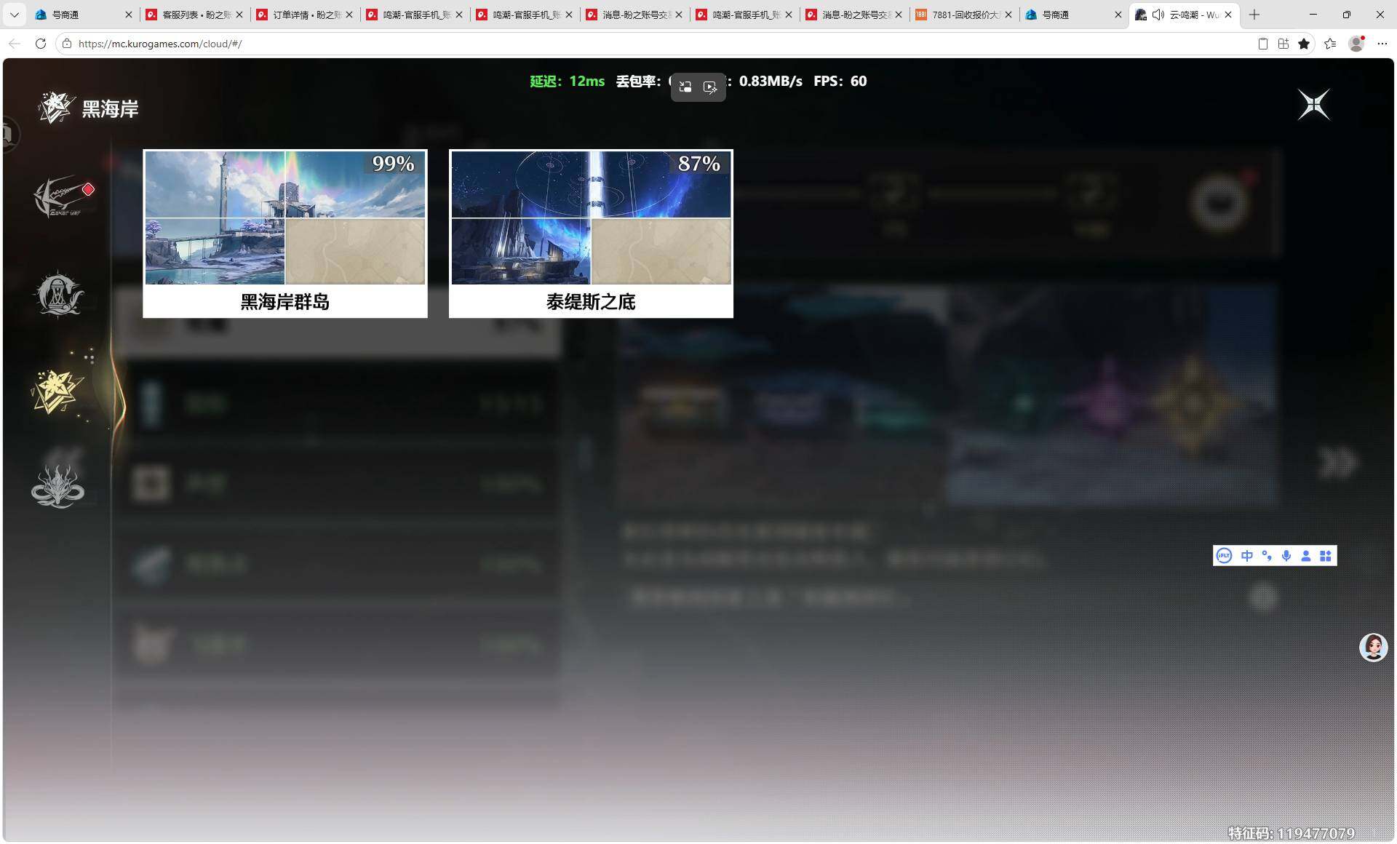This screenshot has width=1397, height=844.
Task: Select the highlighted star-shaped 黑海岸 sidebar emblem
Action: click(x=58, y=391)
